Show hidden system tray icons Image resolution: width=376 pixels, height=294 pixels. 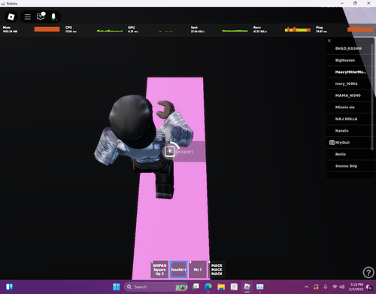(307, 286)
